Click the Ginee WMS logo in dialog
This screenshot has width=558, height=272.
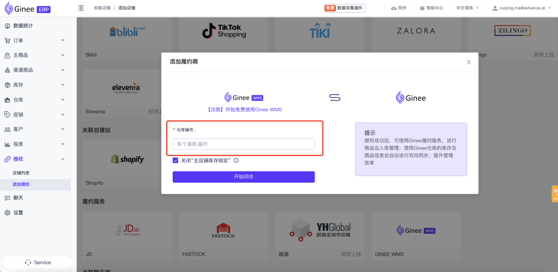[244, 97]
